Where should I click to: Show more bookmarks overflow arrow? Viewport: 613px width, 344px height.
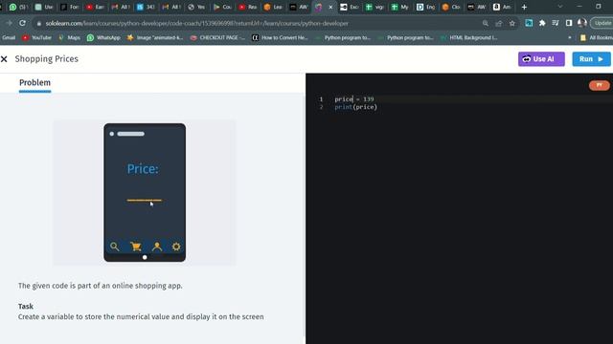click(570, 38)
